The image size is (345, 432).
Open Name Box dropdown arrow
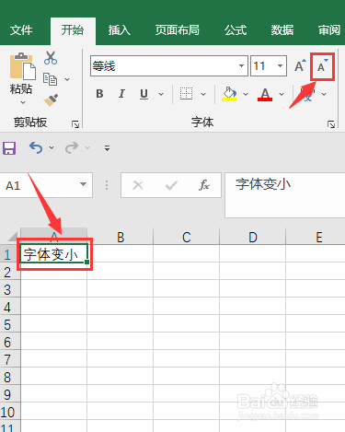pyautogui.click(x=83, y=184)
